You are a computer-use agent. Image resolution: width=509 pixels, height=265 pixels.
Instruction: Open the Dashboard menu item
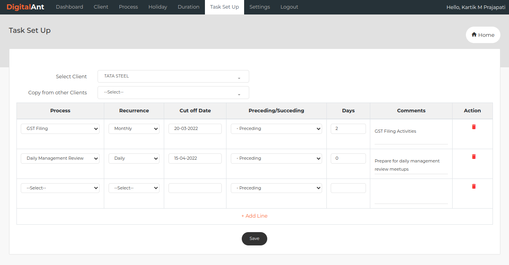pyautogui.click(x=69, y=7)
